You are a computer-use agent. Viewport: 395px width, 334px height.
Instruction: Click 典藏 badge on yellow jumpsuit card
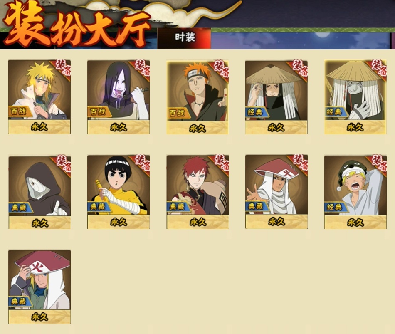99,207
